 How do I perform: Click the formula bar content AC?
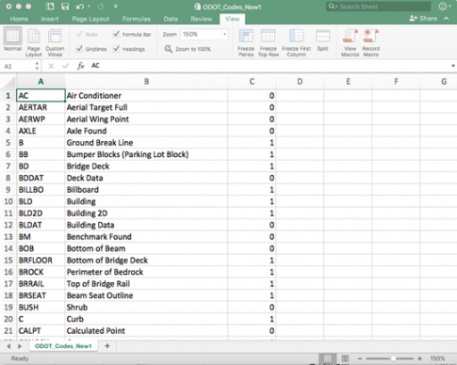95,66
